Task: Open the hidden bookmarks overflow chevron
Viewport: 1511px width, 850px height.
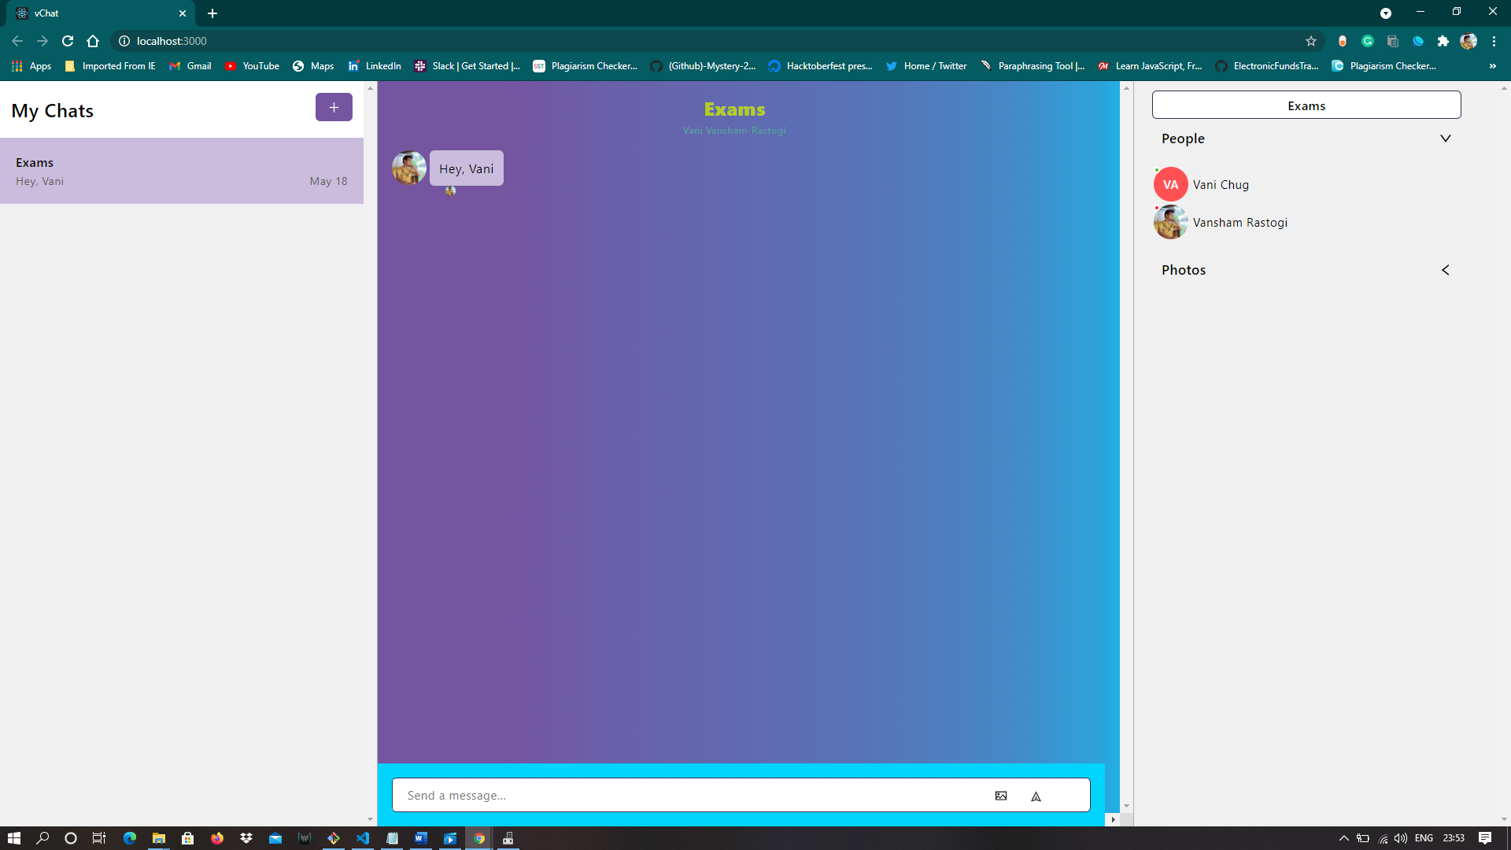Action: [1494, 66]
